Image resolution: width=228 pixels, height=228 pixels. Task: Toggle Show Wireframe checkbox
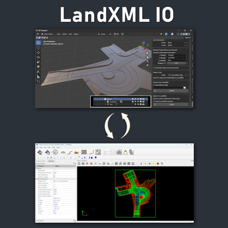click(x=54, y=175)
